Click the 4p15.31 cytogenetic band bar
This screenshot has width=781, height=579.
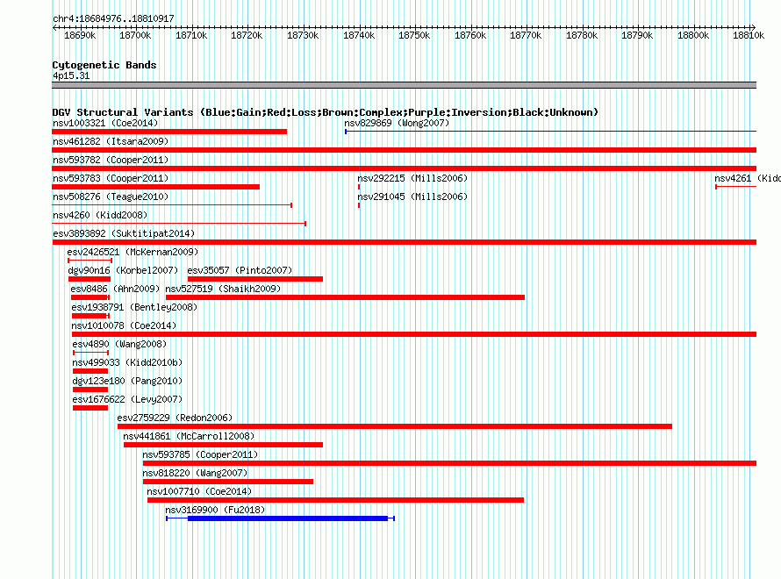pyautogui.click(x=404, y=85)
